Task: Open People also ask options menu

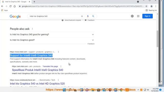Action: tap(32, 29)
